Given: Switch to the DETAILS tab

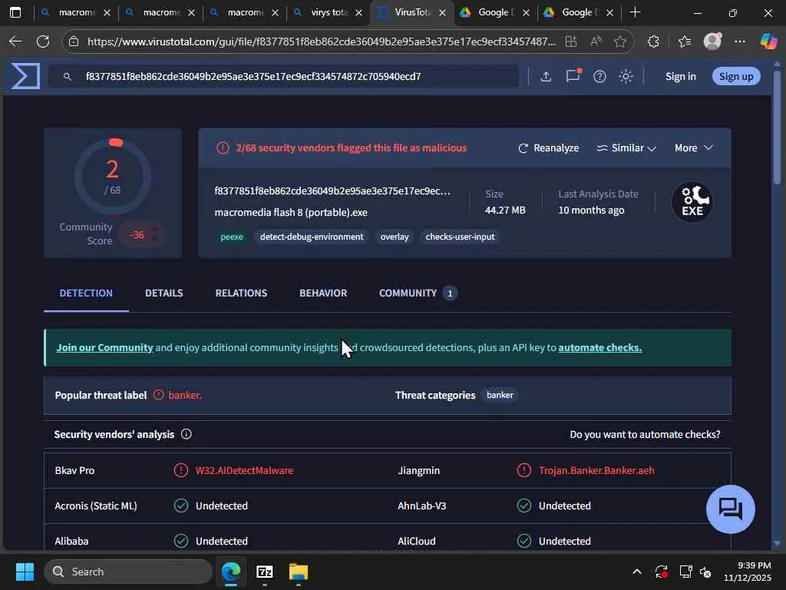Looking at the screenshot, I should point(164,293).
